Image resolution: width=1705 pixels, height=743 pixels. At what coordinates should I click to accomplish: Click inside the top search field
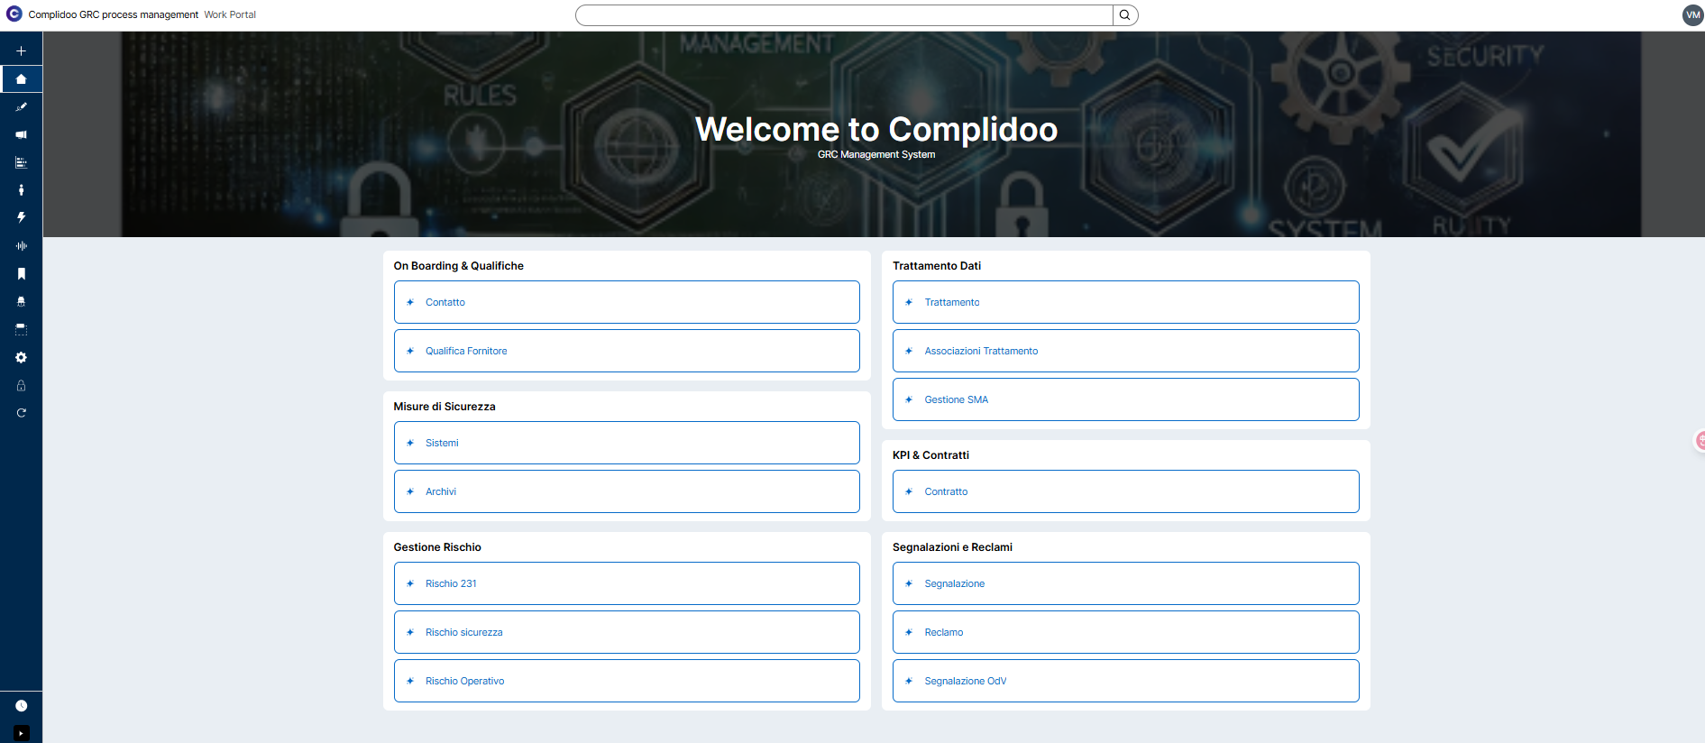point(845,15)
